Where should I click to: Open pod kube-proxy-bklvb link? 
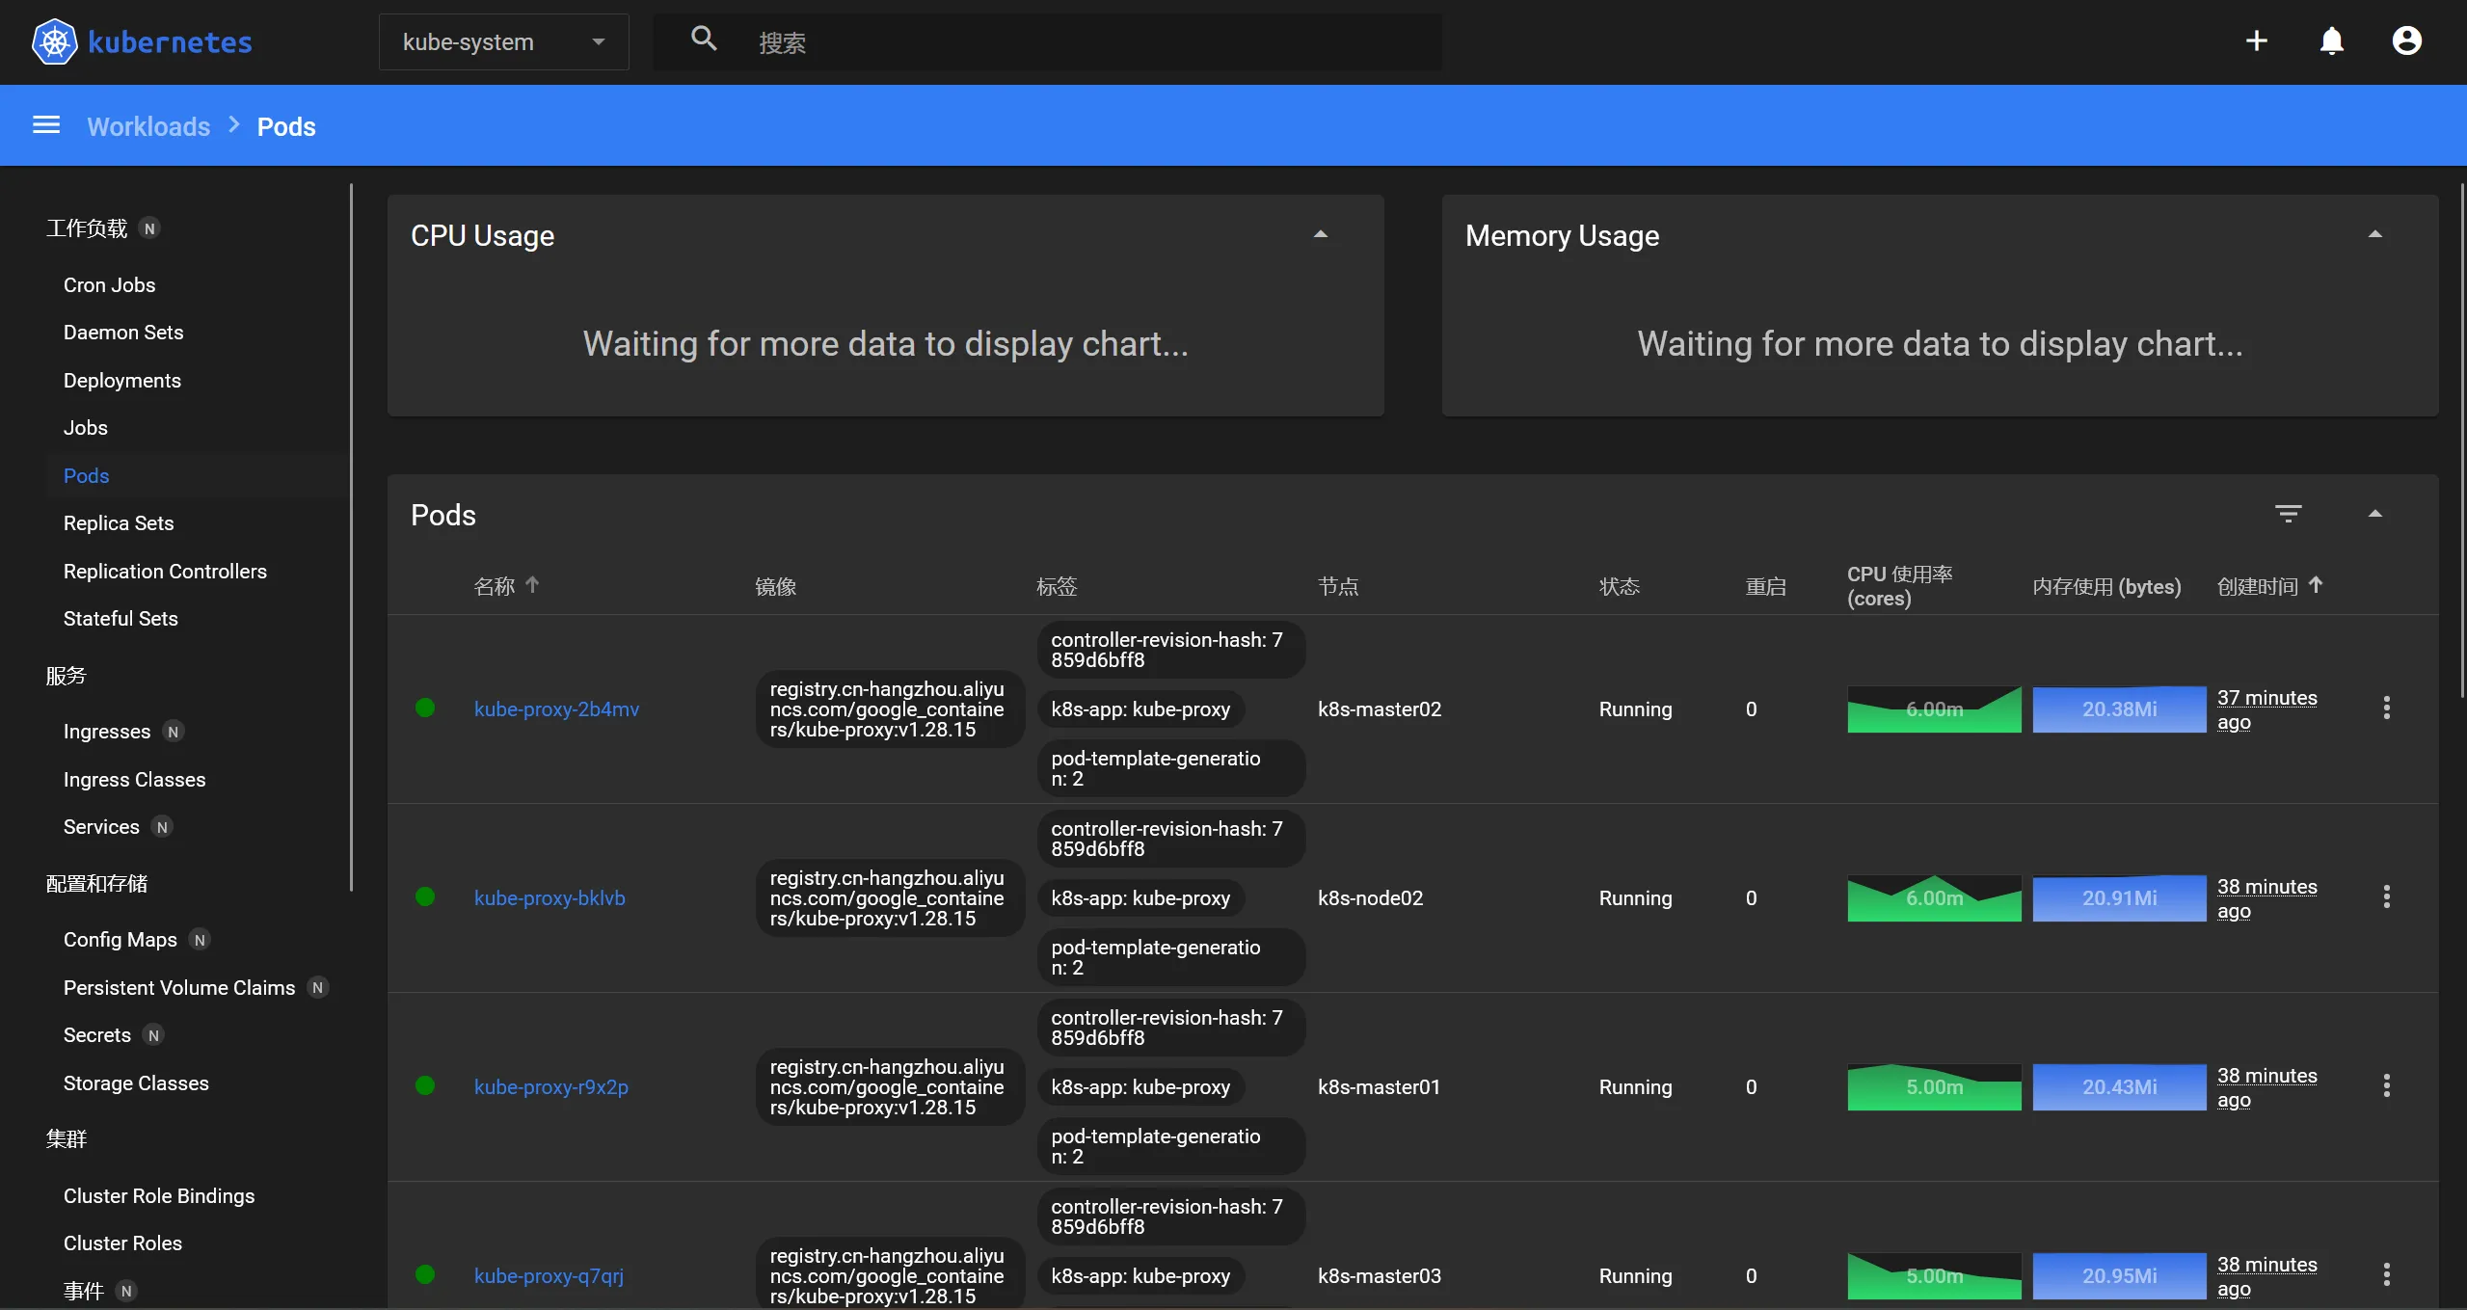pos(550,898)
